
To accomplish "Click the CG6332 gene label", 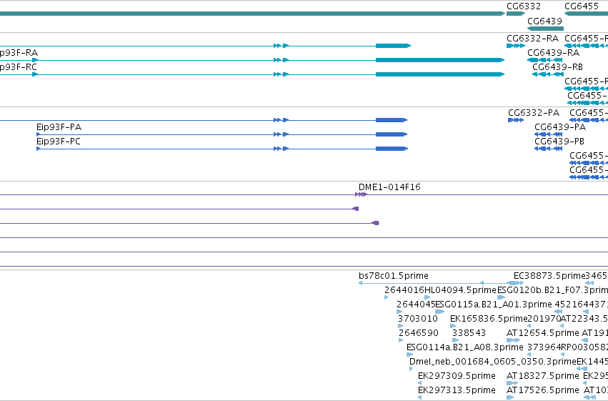I will [x=524, y=6].
